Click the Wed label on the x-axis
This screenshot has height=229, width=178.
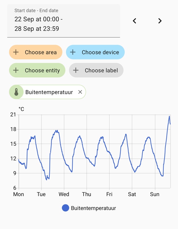[64, 194]
